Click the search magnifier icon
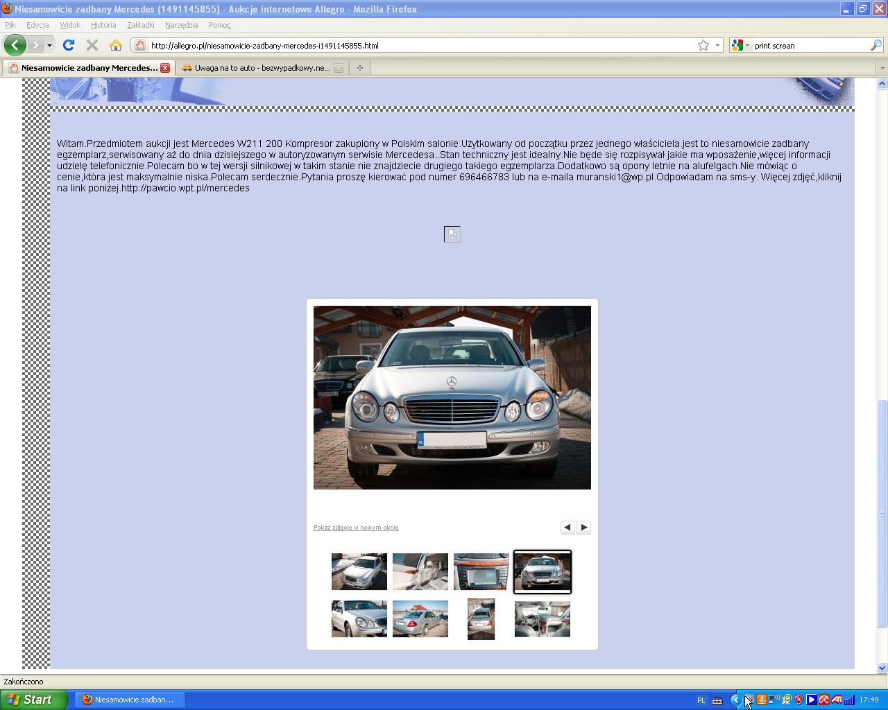888x710 pixels. click(x=876, y=45)
